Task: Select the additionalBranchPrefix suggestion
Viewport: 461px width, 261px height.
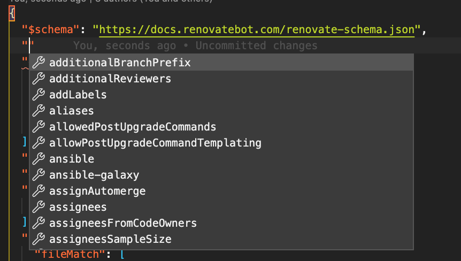Action: [221, 63]
